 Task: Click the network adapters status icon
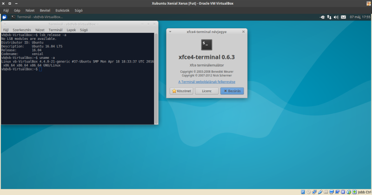[314, 192]
